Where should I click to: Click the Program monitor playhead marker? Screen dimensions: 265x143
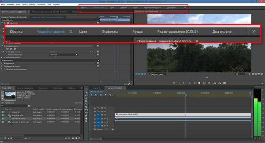207,78
